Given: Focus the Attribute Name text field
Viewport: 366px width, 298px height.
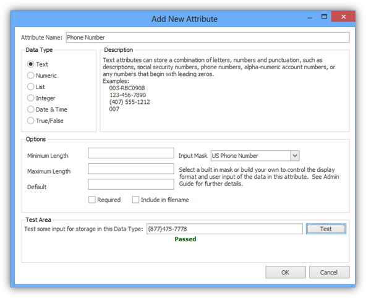Looking at the screenshot, I should (x=208, y=37).
